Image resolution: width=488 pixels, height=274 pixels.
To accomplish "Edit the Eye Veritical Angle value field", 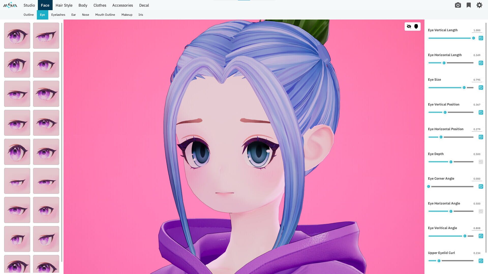I will (x=476, y=228).
